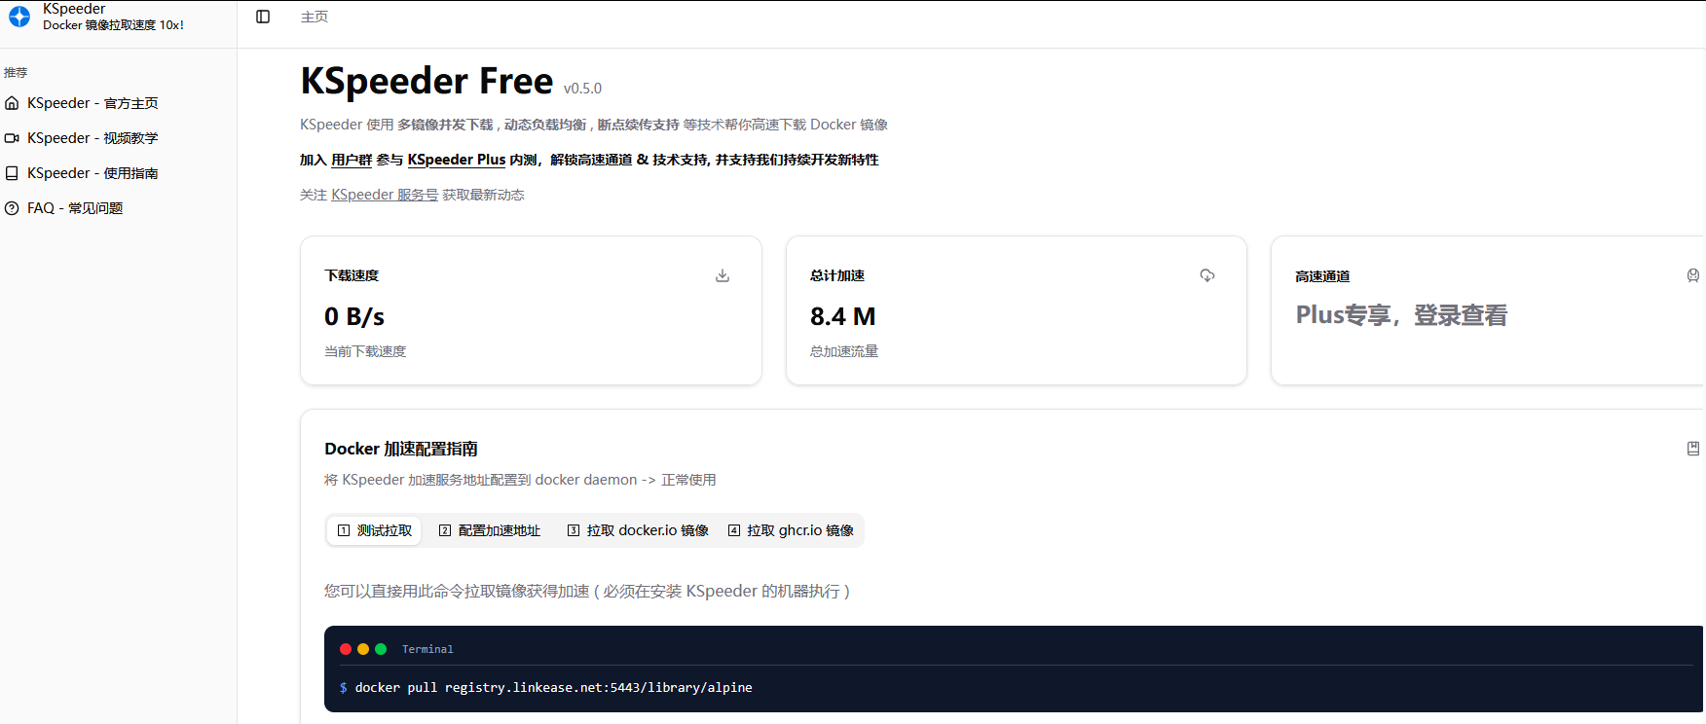The width and height of the screenshot is (1706, 724).
Task: Click the badge icon in 高速通道 card
Action: (x=1692, y=275)
